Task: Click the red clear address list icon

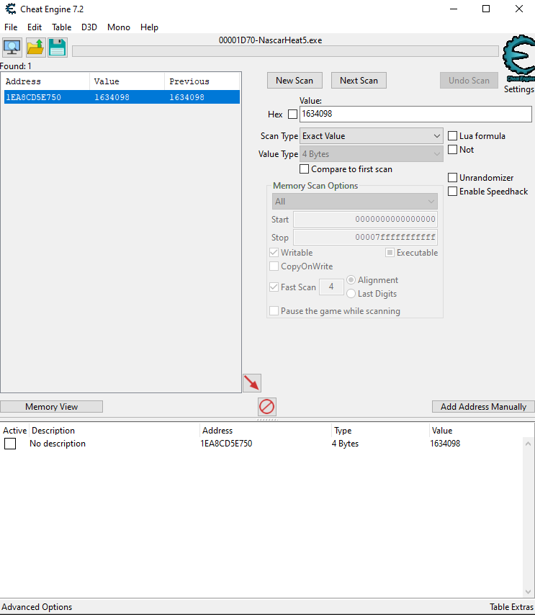Action: (x=266, y=407)
